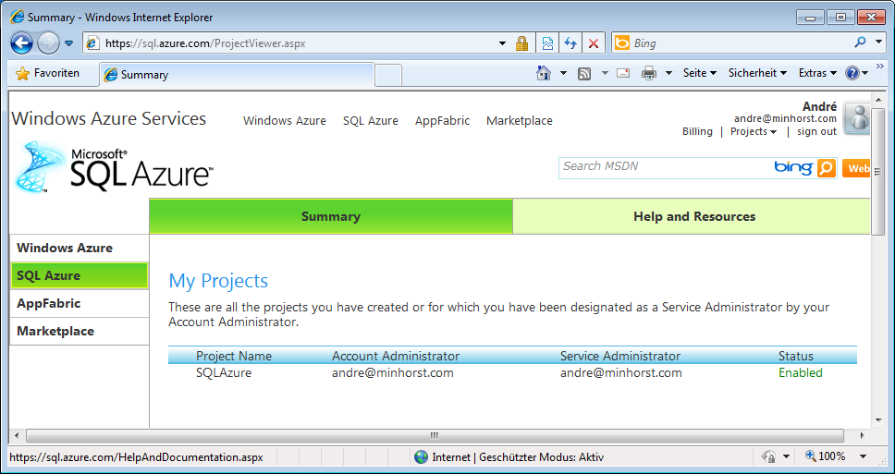Switch to Help and Resources tab
Image resolution: width=895 pixels, height=474 pixels.
693,216
